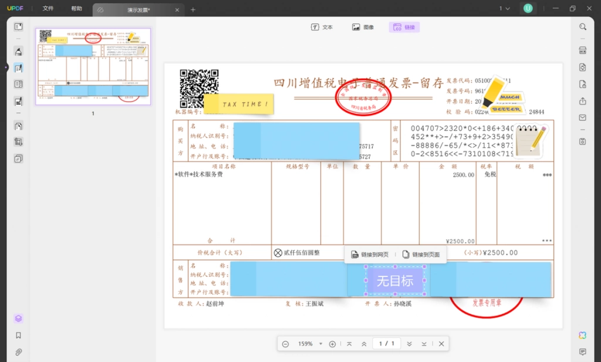Click the share/export icon on right sidebar

click(x=583, y=101)
